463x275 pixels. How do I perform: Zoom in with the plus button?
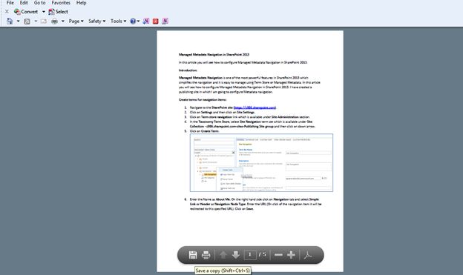click(291, 255)
